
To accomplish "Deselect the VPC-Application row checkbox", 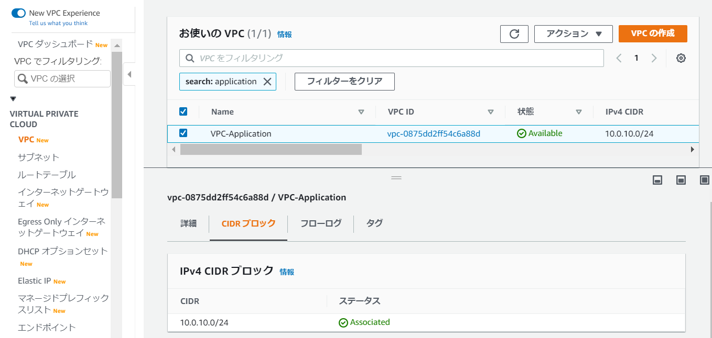I will coord(183,133).
